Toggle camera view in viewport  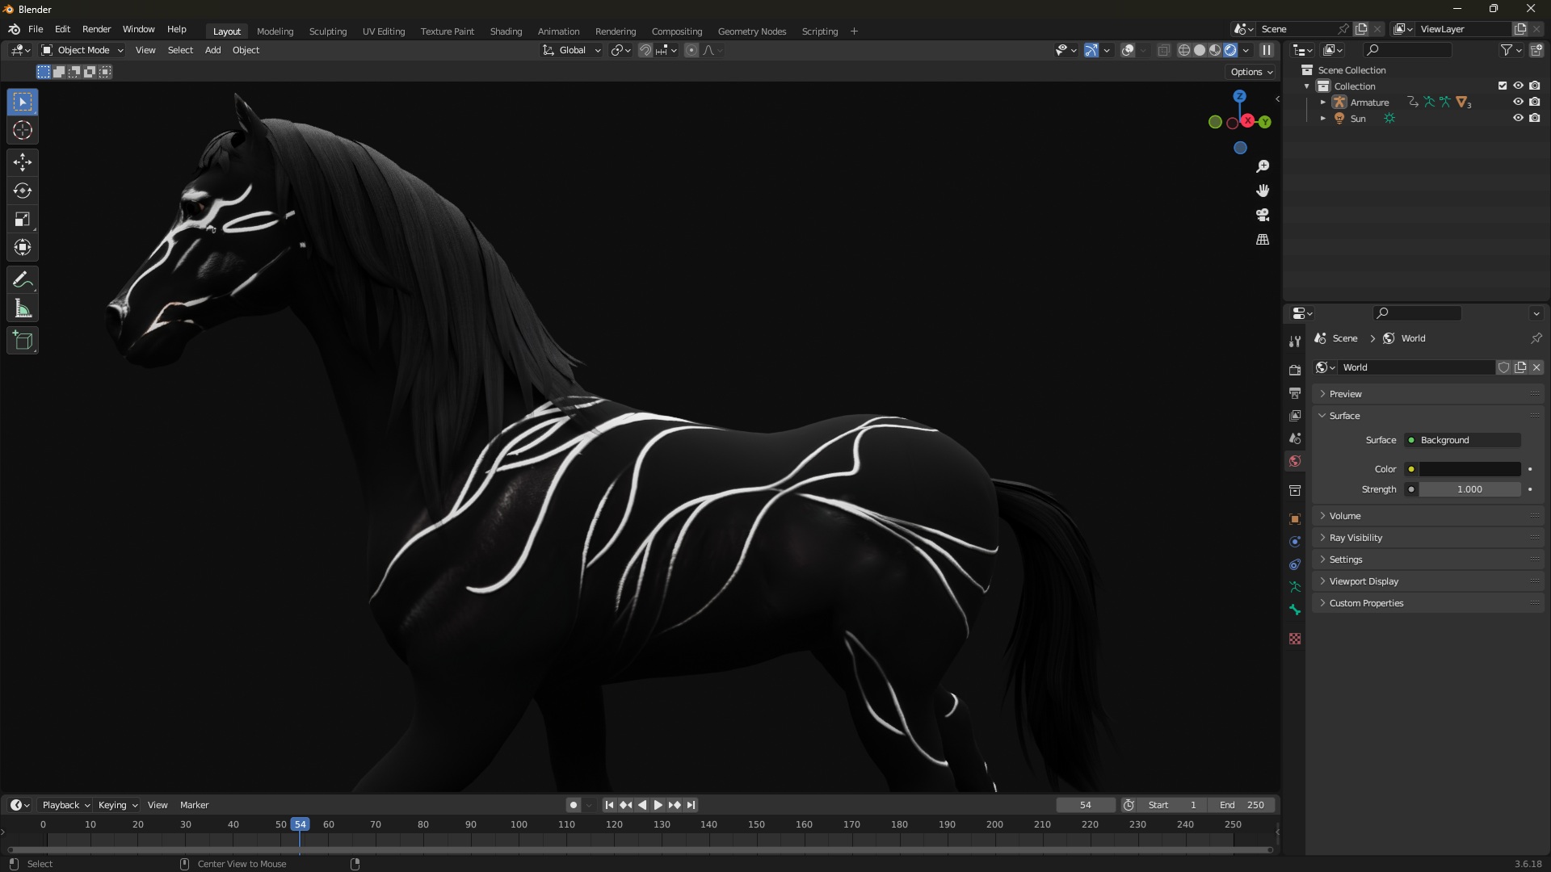click(x=1263, y=215)
